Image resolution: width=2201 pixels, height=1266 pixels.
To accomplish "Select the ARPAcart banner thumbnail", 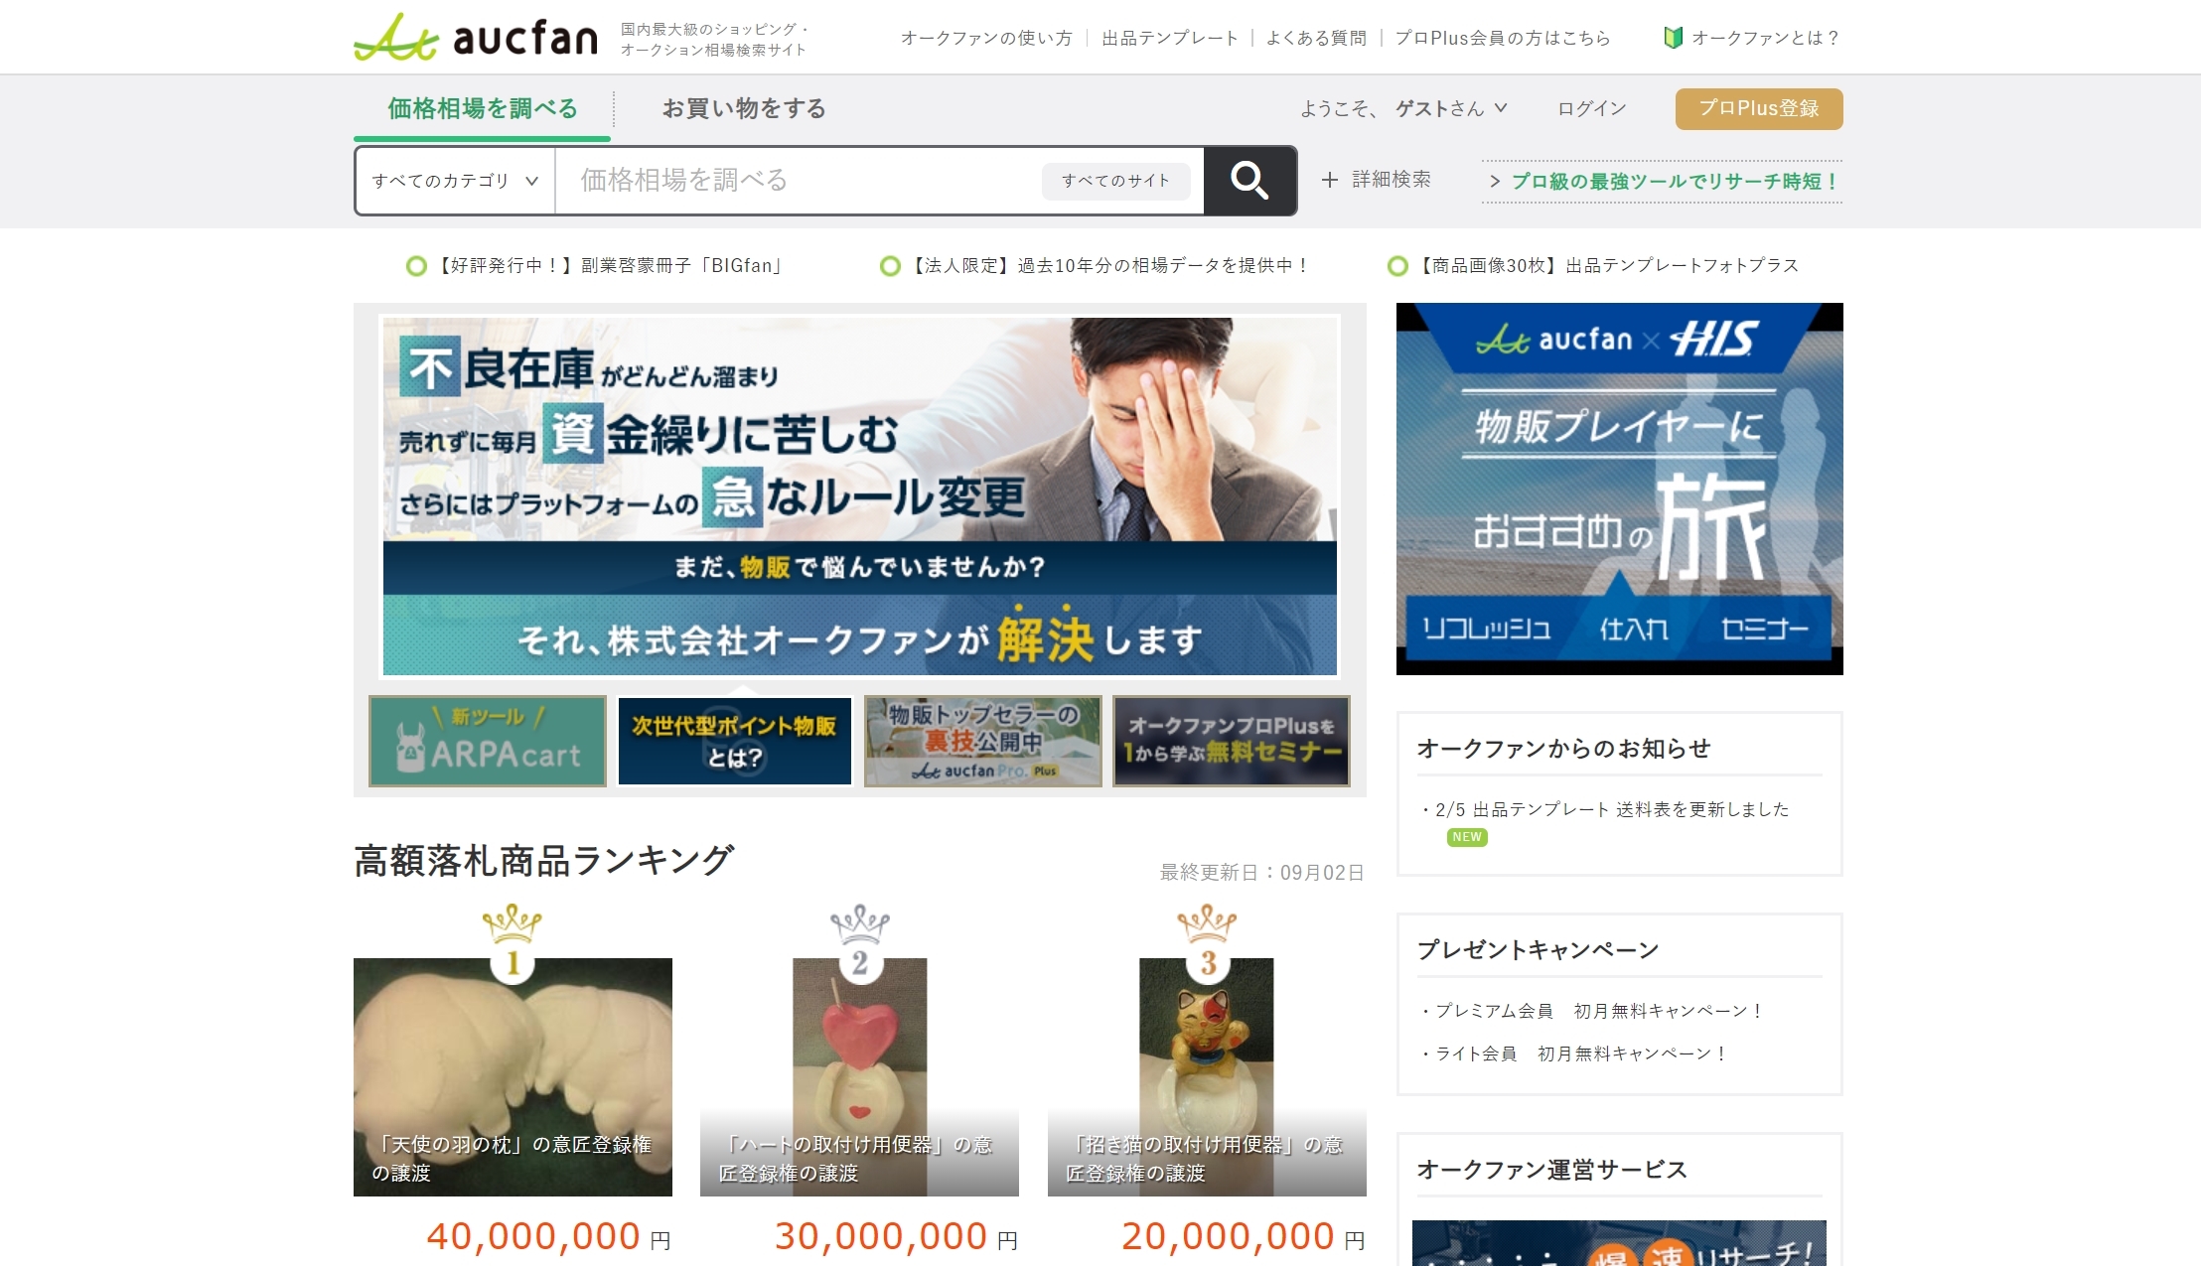I will tap(488, 742).
